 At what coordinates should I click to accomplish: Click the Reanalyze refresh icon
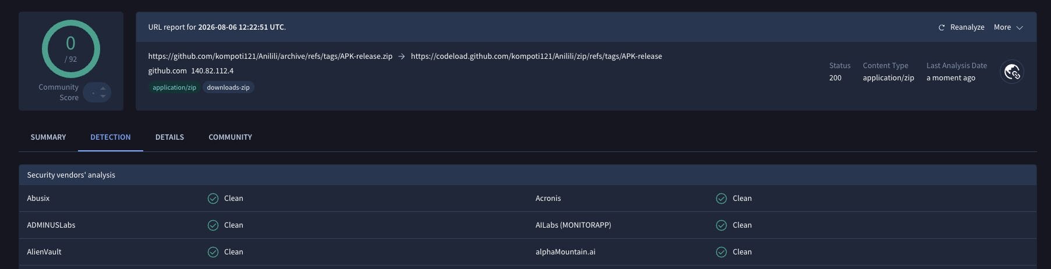[x=941, y=27]
